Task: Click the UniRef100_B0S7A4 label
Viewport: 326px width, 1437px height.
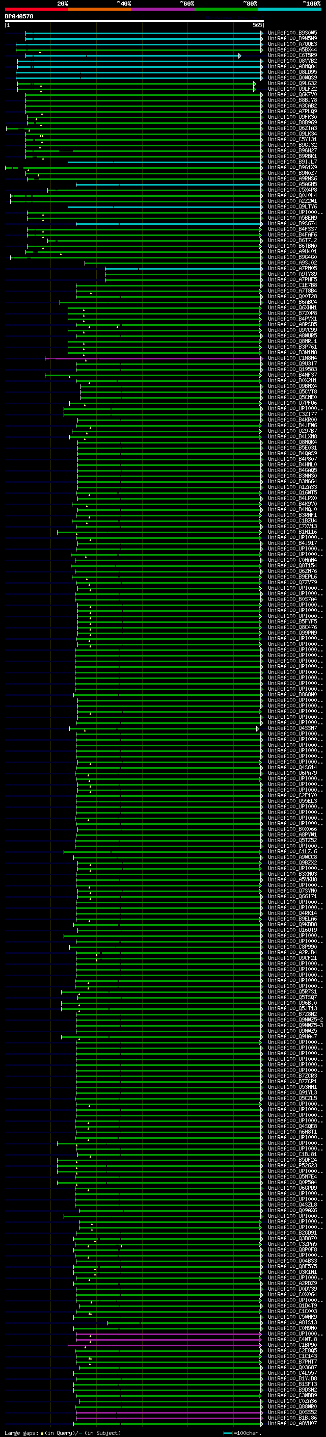Action: pyautogui.click(x=292, y=599)
